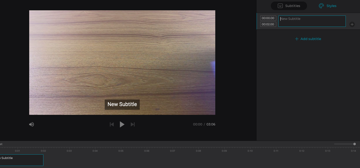Click the round plus icon beside the subtitle field
Image resolution: width=360 pixels, height=168 pixels.
tap(352, 25)
